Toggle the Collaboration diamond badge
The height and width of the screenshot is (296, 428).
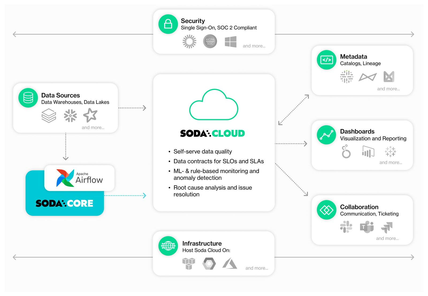click(x=326, y=210)
